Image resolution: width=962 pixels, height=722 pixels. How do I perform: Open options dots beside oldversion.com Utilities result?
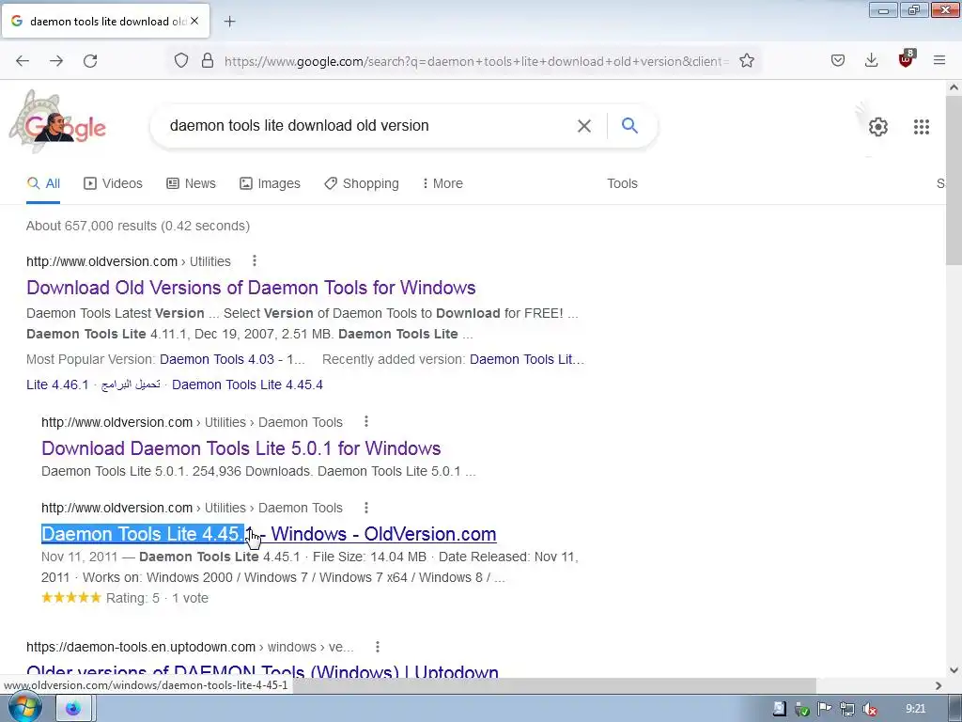coord(254,261)
